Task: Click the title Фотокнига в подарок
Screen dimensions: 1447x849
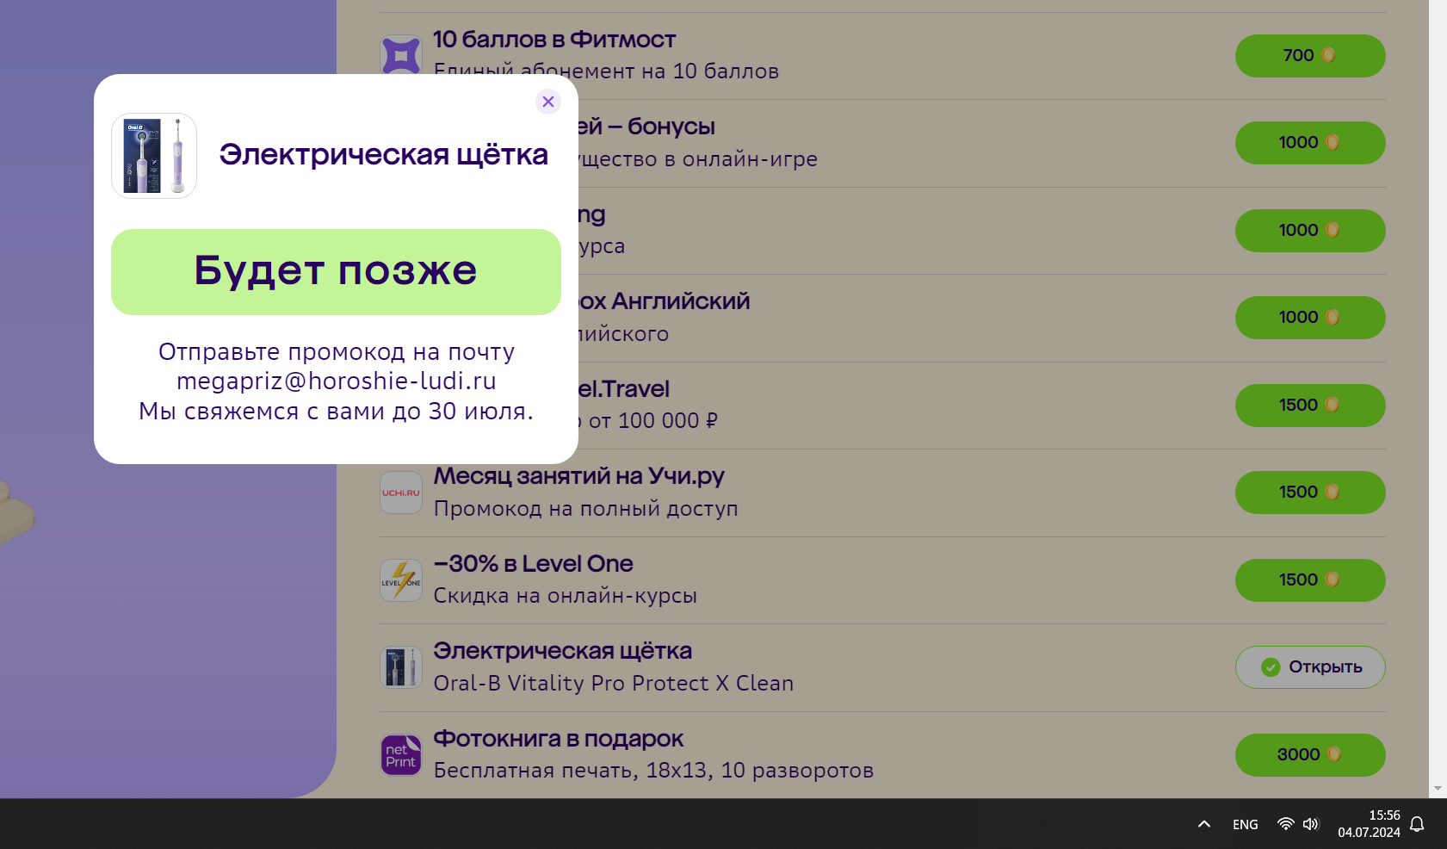Action: 558,739
